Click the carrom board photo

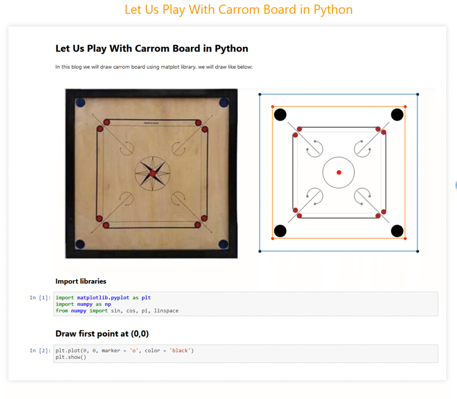pyautogui.click(x=151, y=174)
